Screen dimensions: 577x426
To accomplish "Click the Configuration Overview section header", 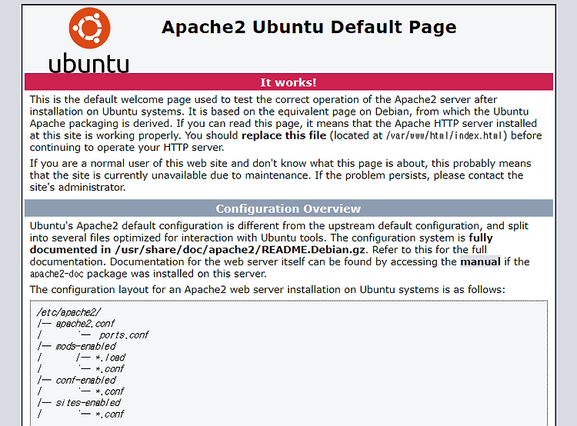I will click(288, 208).
